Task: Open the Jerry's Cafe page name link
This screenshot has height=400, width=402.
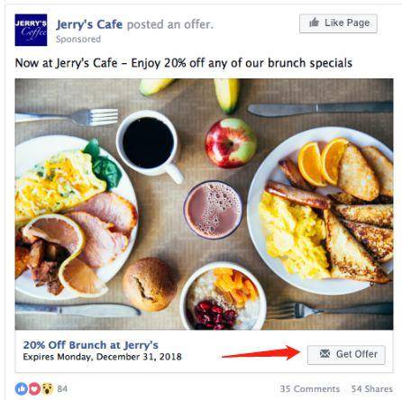Action: pos(89,24)
